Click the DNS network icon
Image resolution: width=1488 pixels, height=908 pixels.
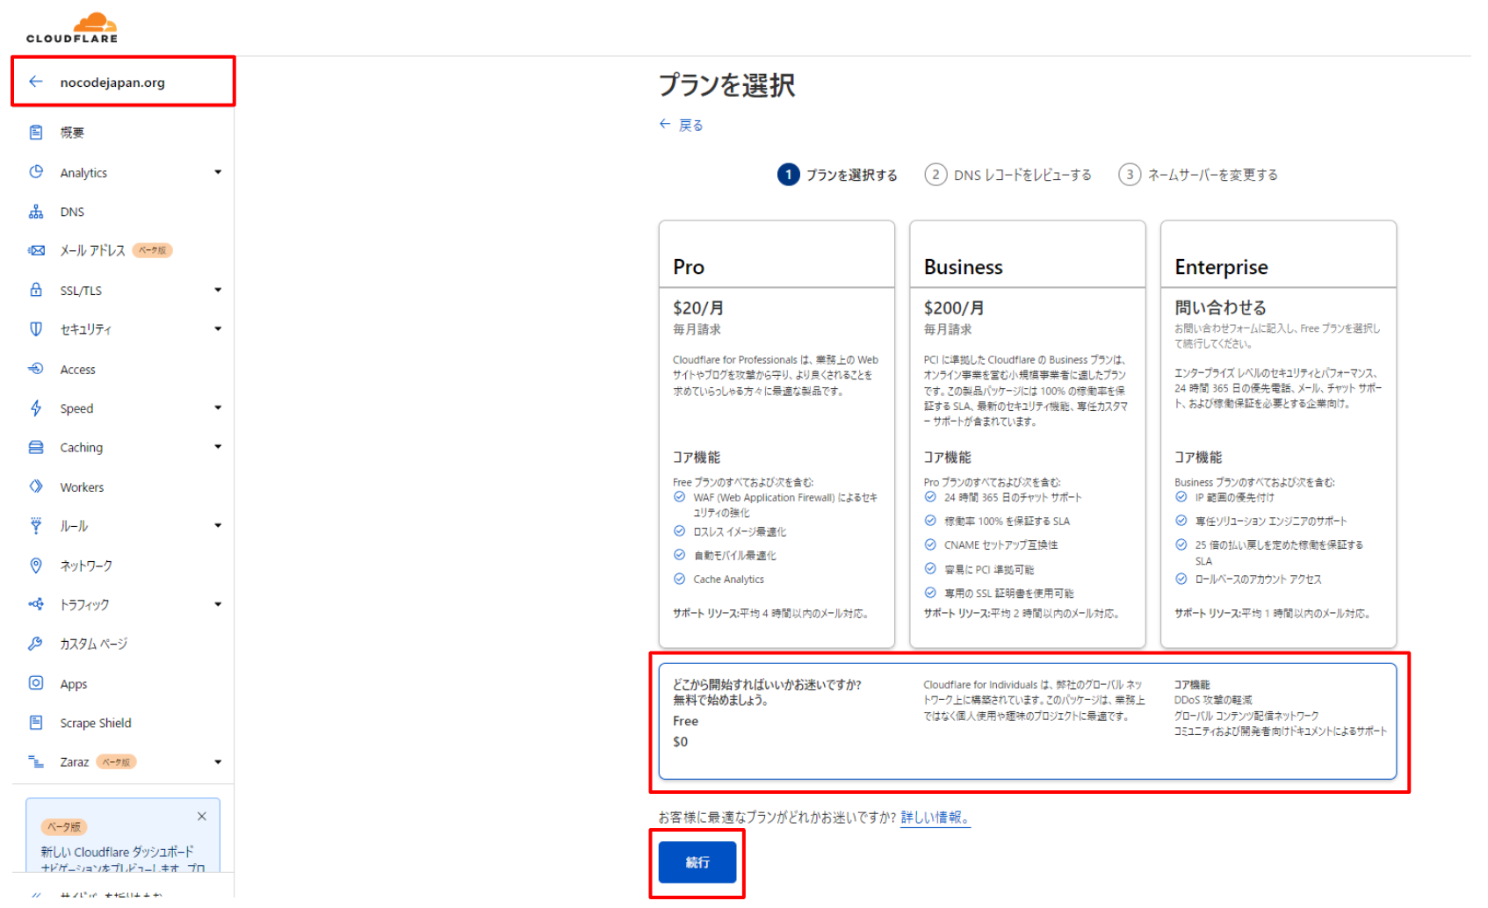(36, 212)
